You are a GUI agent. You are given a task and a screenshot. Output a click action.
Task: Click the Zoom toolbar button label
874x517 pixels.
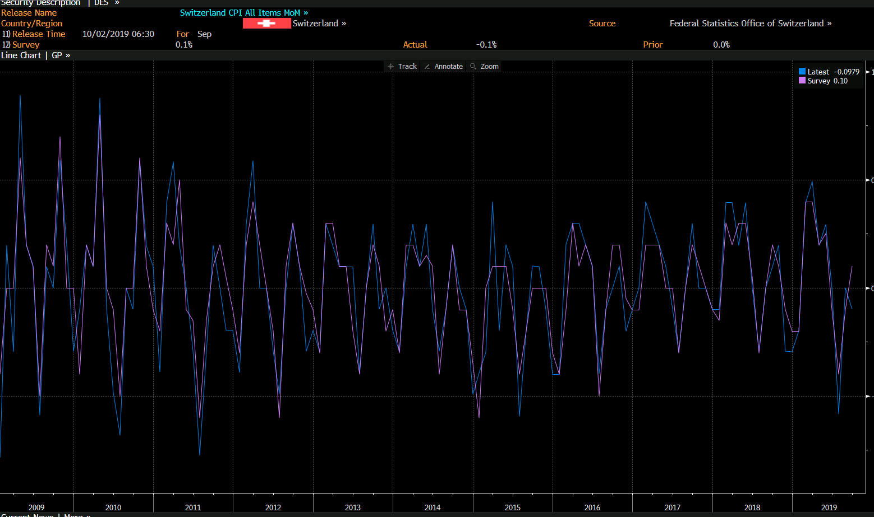point(490,66)
